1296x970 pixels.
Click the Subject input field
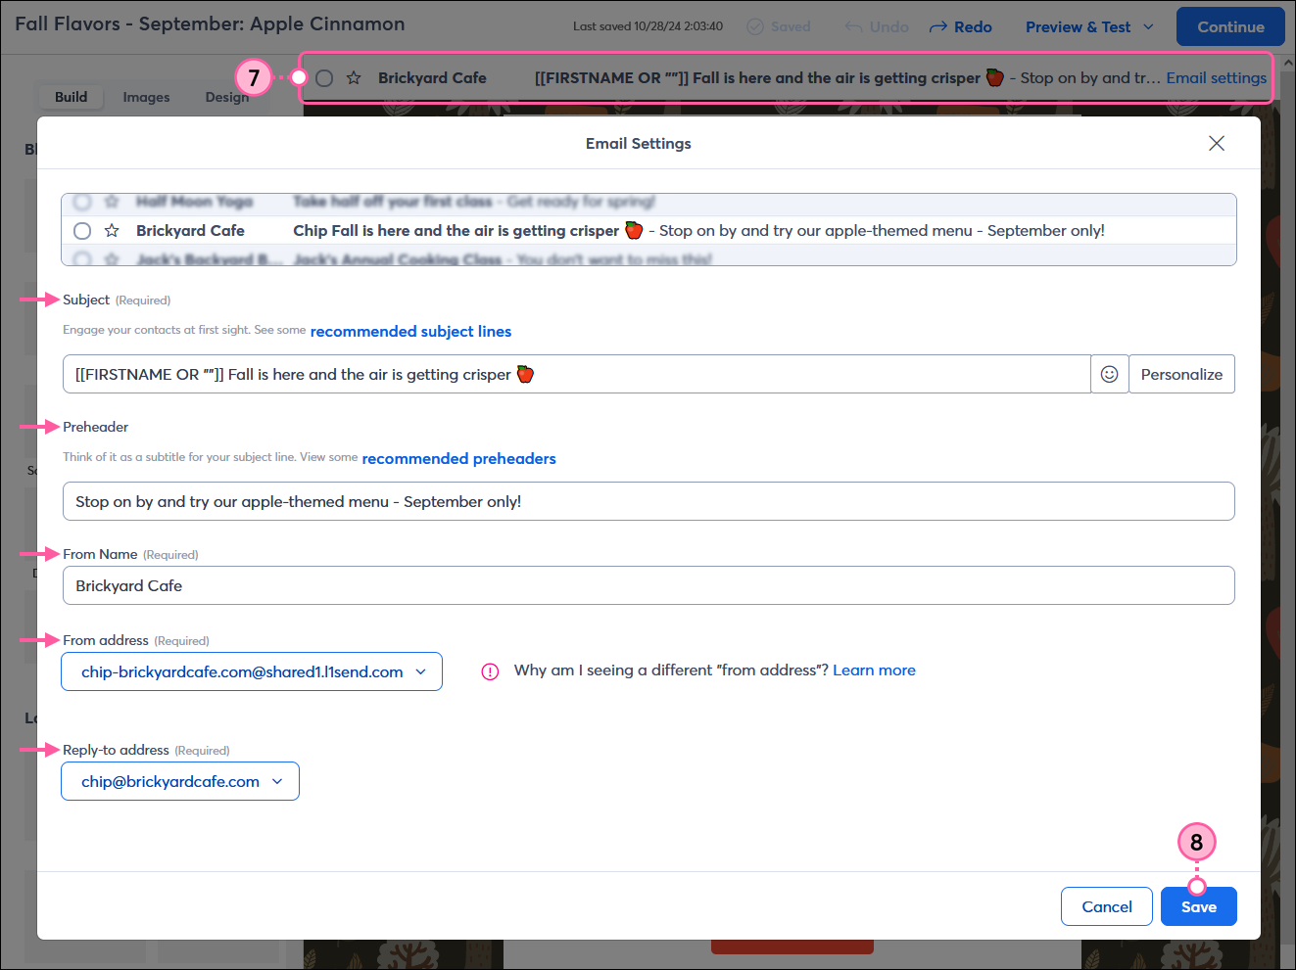point(577,374)
